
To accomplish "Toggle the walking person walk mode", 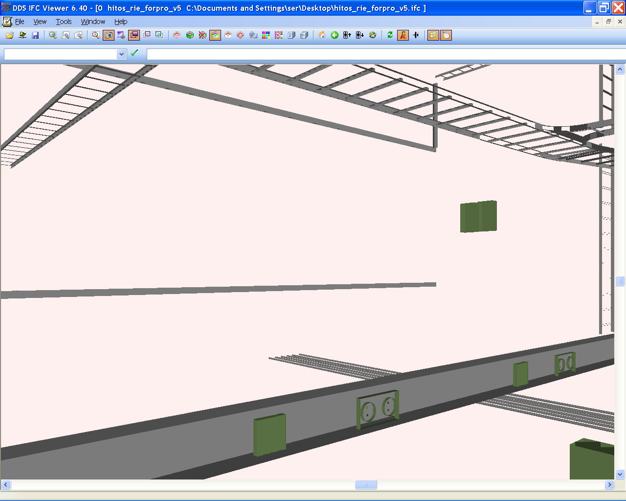I will [403, 35].
